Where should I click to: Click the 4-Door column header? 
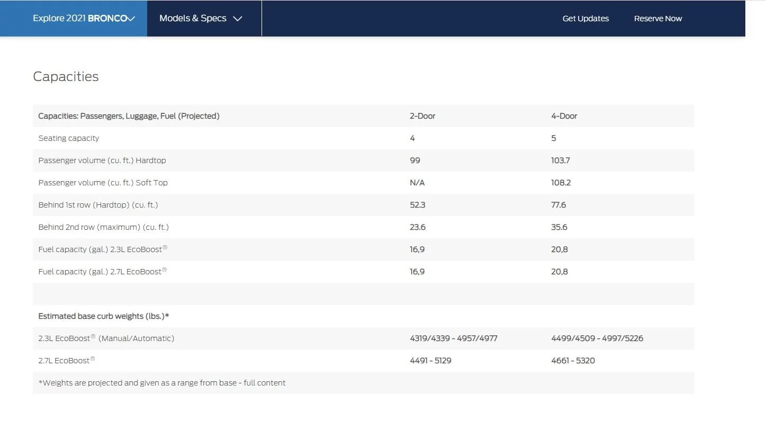pos(564,116)
